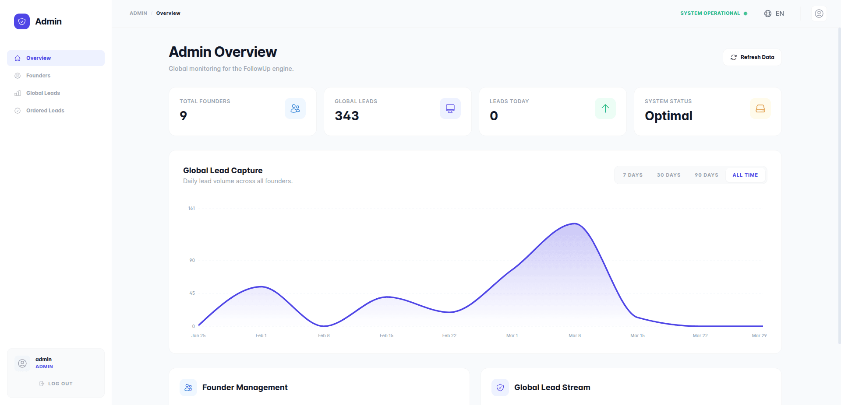Click the Refresh Data button

click(x=752, y=57)
